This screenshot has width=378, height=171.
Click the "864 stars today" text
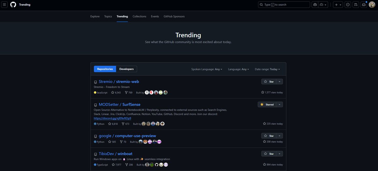pyautogui.click(x=273, y=165)
